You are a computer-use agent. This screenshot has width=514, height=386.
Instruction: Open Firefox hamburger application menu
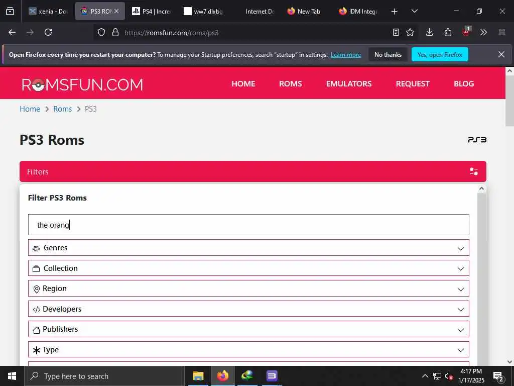502,32
